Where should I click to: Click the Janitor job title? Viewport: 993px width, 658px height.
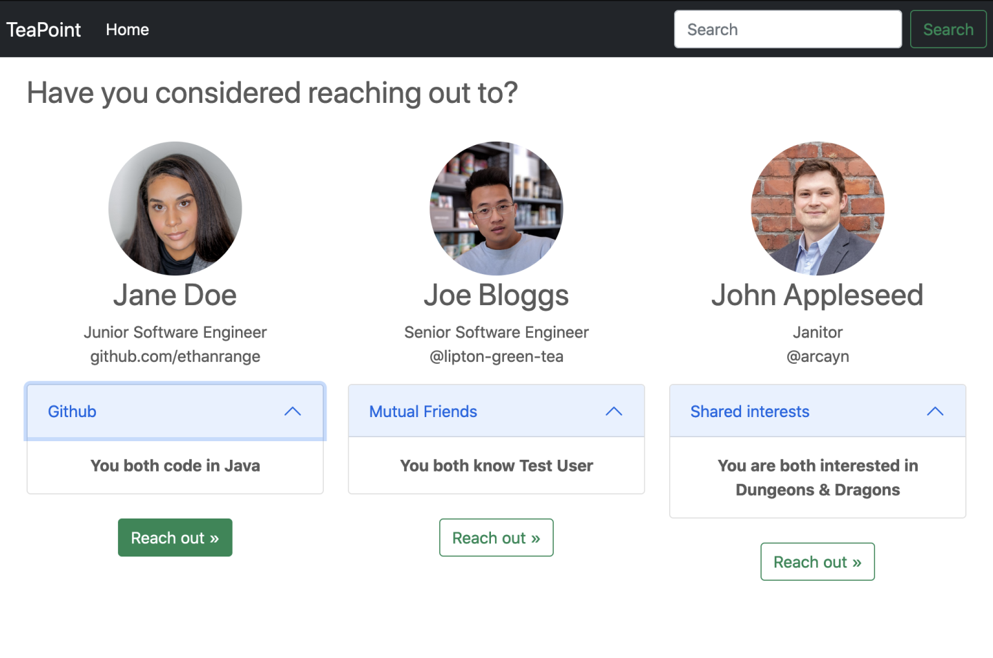tap(818, 332)
